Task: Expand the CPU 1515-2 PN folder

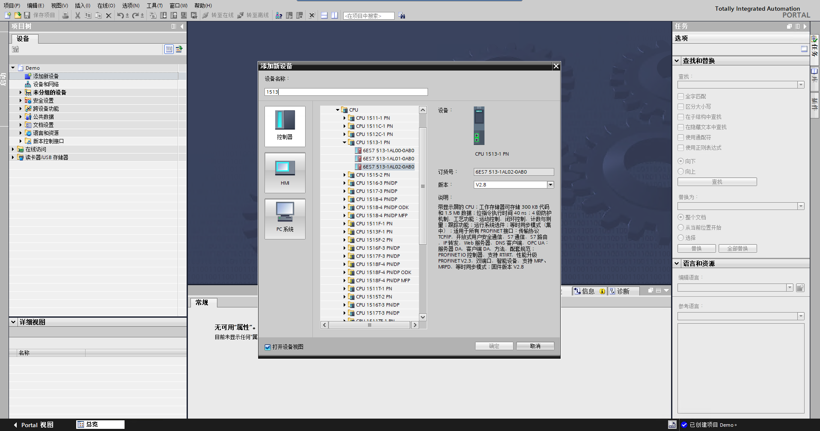Action: (344, 175)
